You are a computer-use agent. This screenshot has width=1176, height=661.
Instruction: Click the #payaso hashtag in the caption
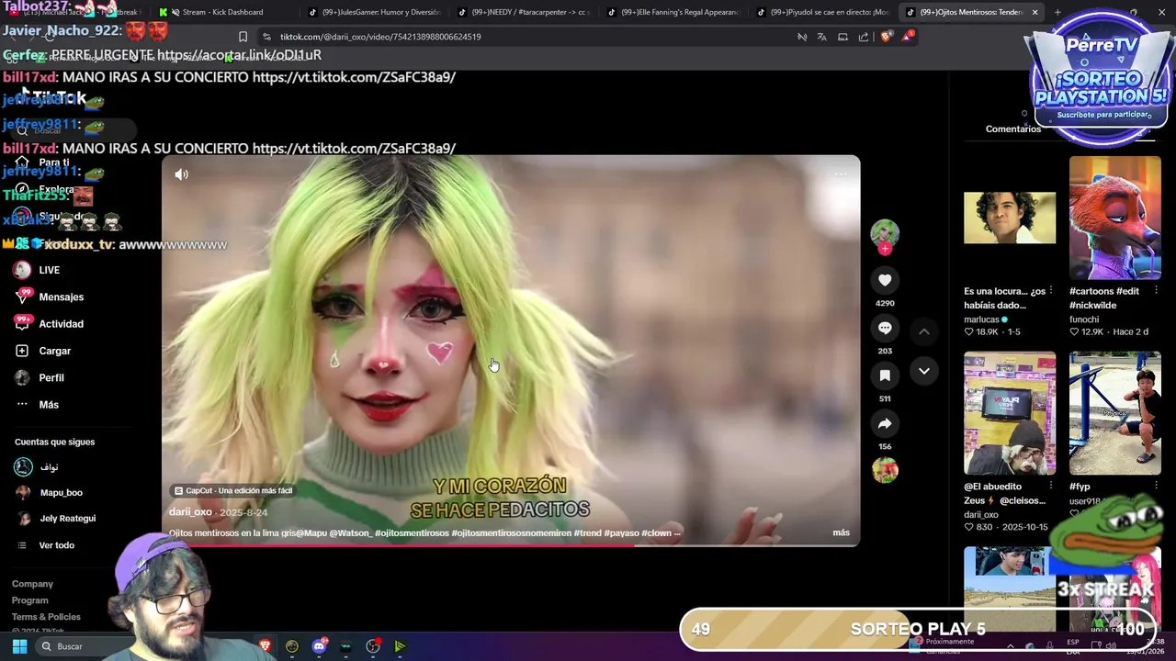click(621, 532)
